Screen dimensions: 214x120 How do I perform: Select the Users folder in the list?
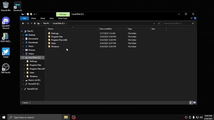tap(53, 43)
